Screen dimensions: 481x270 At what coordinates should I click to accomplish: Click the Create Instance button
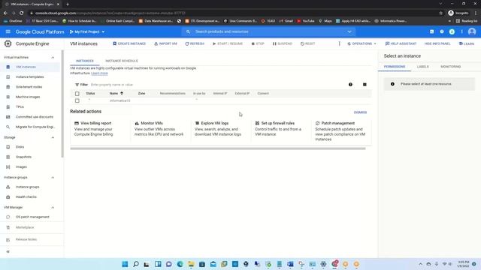pyautogui.click(x=129, y=43)
